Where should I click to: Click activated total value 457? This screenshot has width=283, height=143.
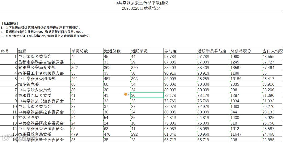[x=117, y=79]
